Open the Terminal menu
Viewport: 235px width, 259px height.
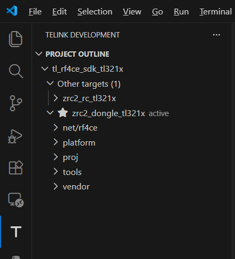216,12
